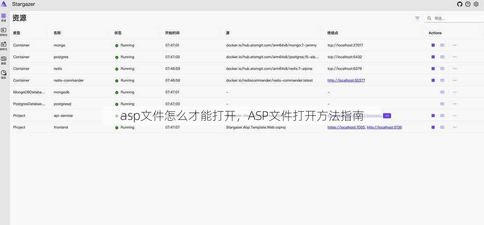Click tcp://localhost:5432 endpoint text
The width and height of the screenshot is (484, 225).
[x=345, y=57]
